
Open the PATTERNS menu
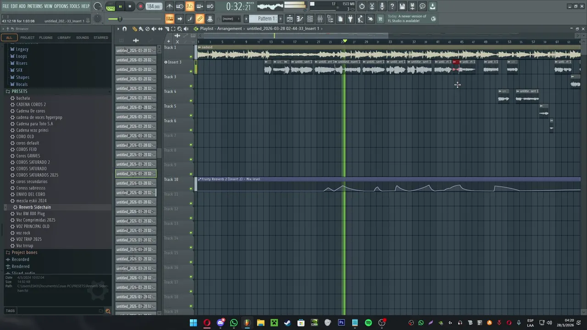35,6
